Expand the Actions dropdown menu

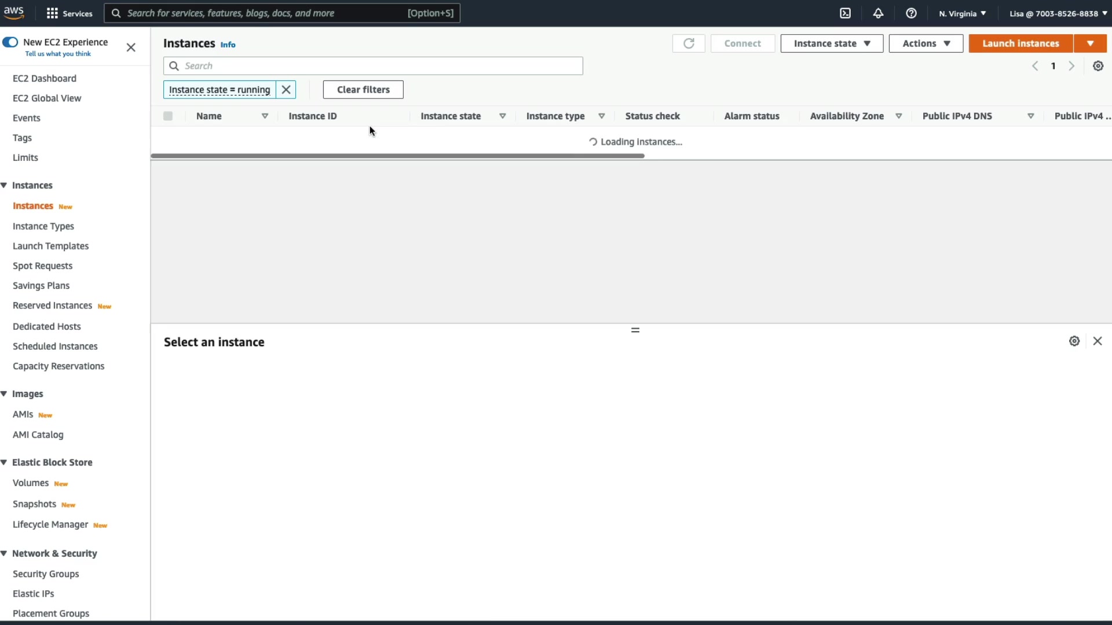coord(926,43)
